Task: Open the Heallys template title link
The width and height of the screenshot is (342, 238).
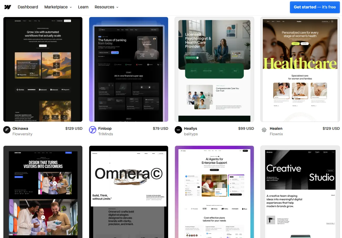Action: tap(191, 128)
